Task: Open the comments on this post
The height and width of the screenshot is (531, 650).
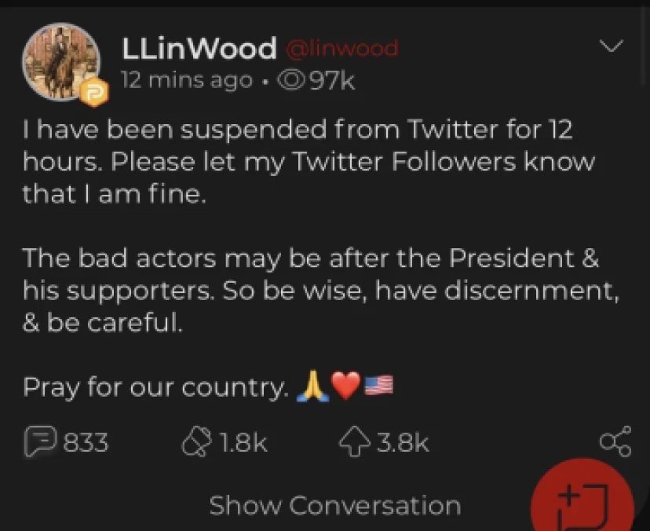Action: pyautogui.click(x=39, y=443)
